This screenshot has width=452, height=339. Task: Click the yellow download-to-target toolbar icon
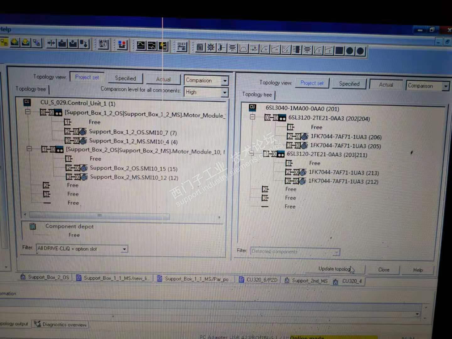point(15,42)
